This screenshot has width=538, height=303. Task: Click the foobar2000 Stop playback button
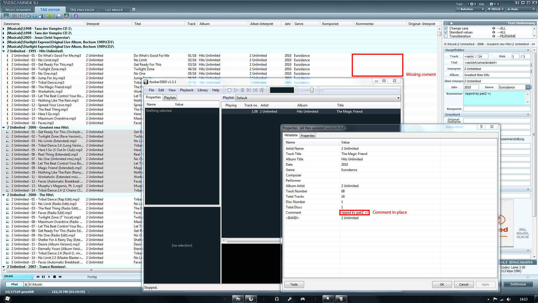pos(229,90)
